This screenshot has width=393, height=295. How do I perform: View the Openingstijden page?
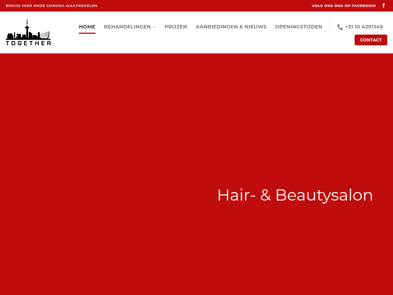tap(299, 27)
